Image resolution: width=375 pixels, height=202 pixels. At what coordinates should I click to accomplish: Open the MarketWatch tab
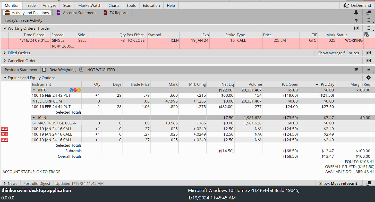[x=90, y=5]
